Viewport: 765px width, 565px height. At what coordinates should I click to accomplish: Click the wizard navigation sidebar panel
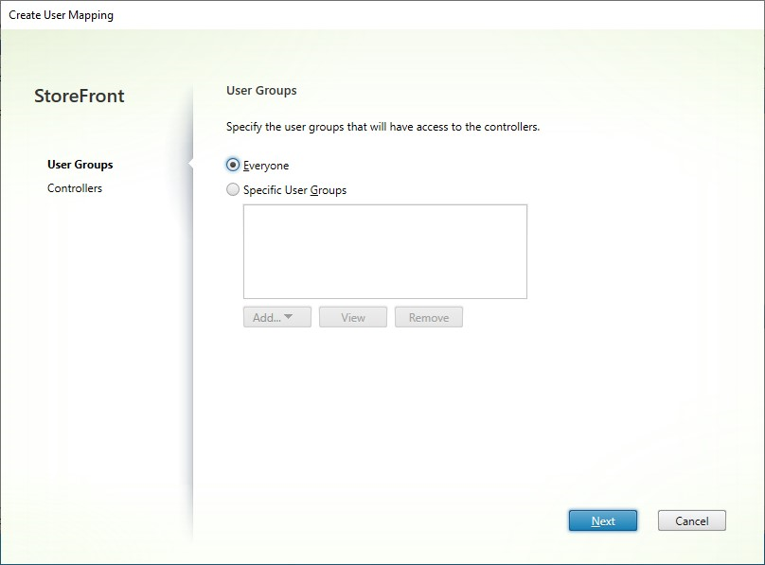[95, 331]
